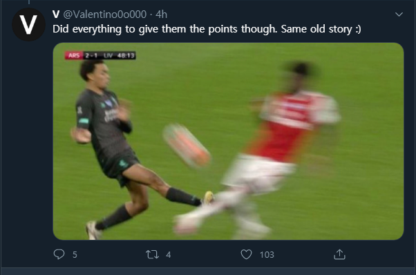416x275 pixels.
Task: Open the bold V display name
Action: pos(56,15)
